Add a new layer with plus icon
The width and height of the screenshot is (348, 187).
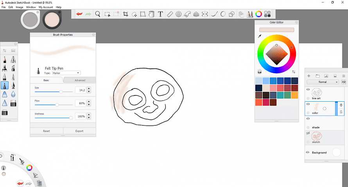[309, 76]
